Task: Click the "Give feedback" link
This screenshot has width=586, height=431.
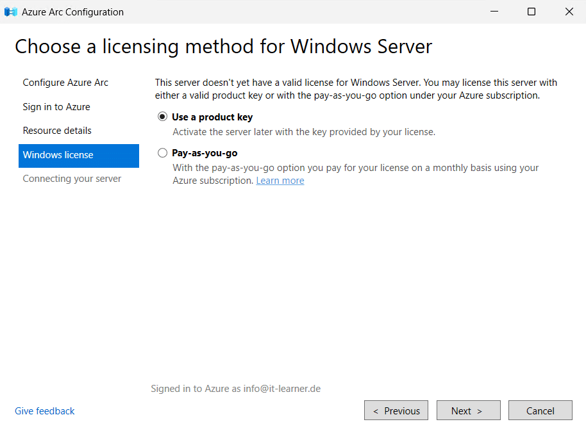Action: pos(44,411)
